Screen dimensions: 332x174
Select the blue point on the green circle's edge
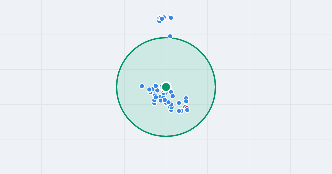coord(170,36)
